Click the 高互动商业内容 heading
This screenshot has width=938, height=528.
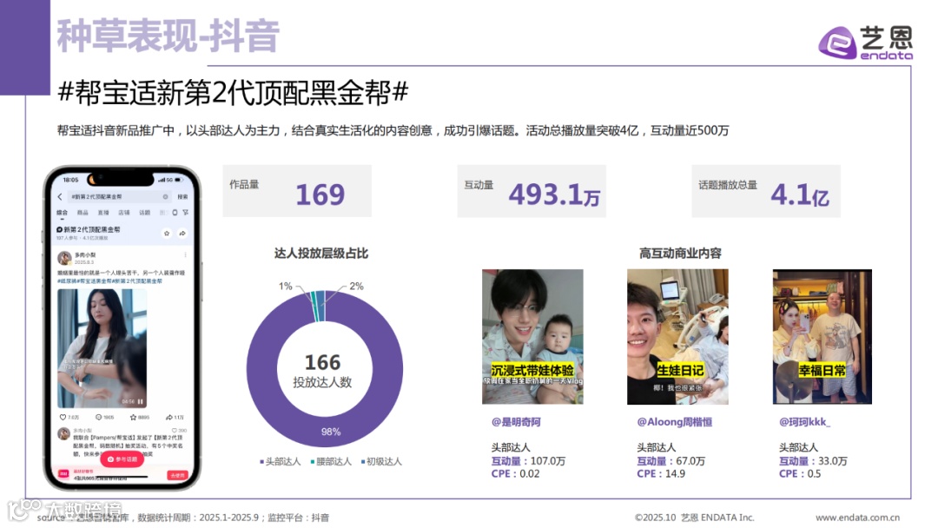[x=680, y=254]
